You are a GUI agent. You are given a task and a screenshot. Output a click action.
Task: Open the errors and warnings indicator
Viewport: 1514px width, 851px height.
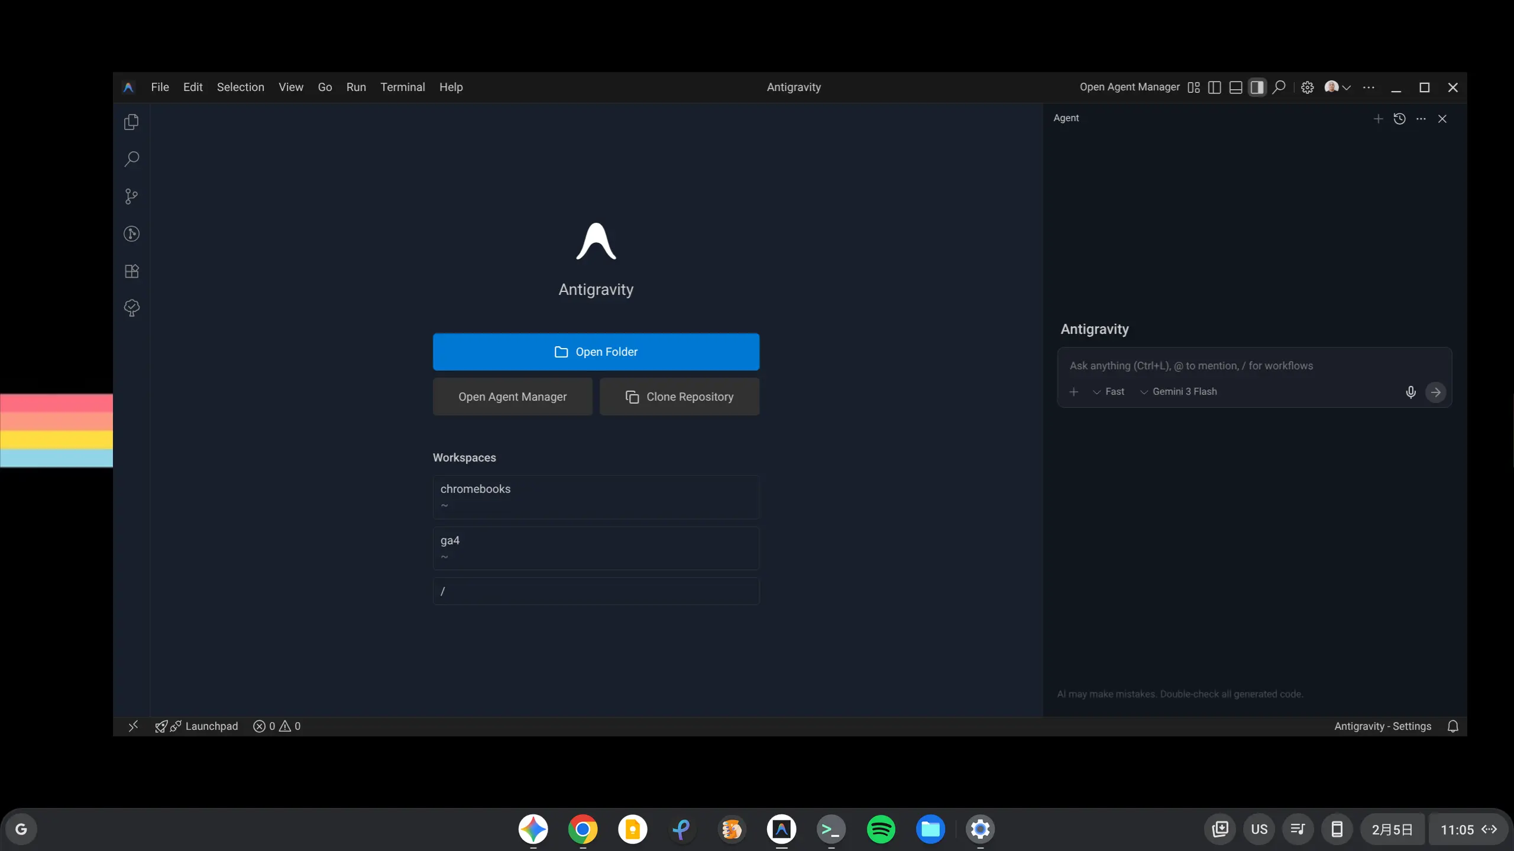click(x=277, y=726)
